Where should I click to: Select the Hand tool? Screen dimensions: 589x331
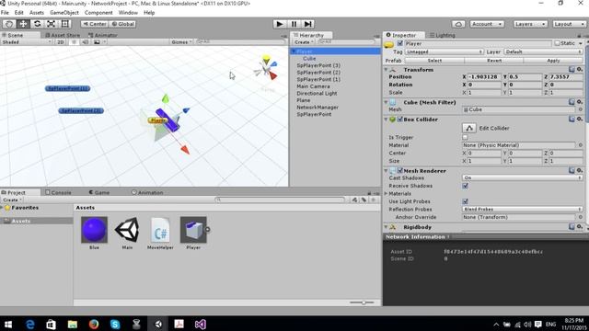click(9, 24)
